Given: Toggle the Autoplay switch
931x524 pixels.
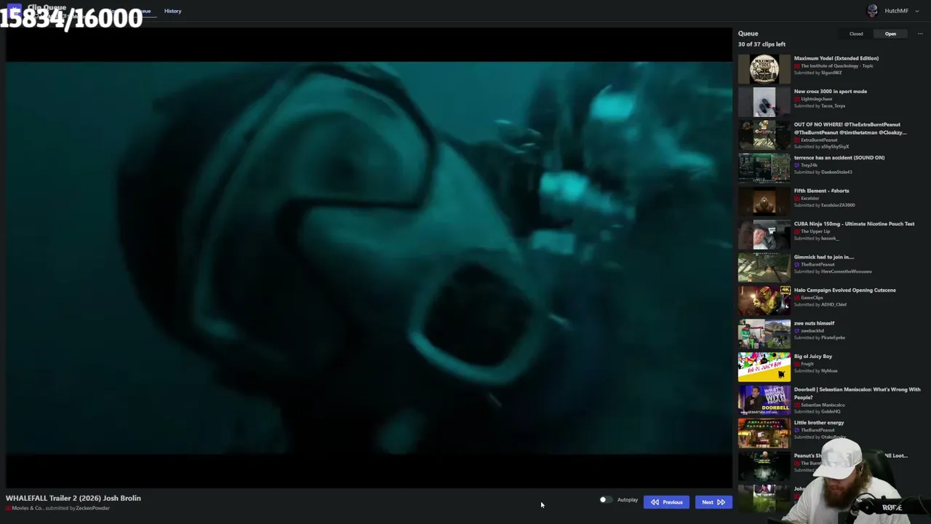Looking at the screenshot, I should click(605, 500).
